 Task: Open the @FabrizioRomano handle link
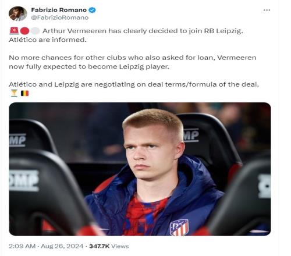60,17
